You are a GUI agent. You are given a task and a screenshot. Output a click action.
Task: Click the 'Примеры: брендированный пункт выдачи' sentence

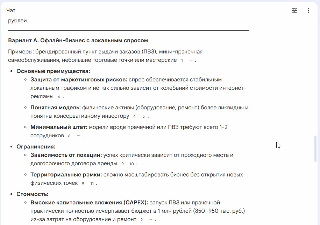(x=105, y=56)
